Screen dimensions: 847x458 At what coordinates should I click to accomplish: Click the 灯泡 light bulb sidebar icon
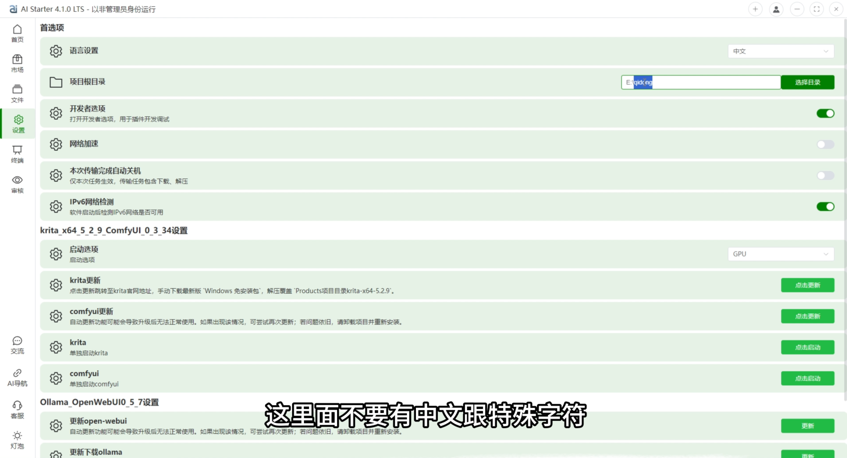[x=17, y=440]
